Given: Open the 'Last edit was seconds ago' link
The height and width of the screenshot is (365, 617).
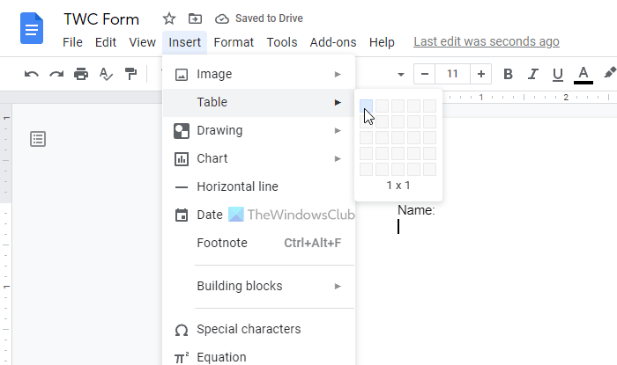Looking at the screenshot, I should coord(487,41).
